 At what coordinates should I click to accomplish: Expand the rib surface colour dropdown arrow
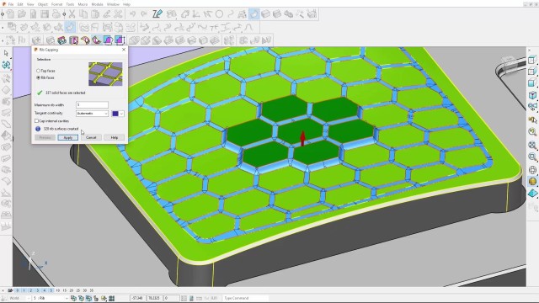click(x=121, y=114)
